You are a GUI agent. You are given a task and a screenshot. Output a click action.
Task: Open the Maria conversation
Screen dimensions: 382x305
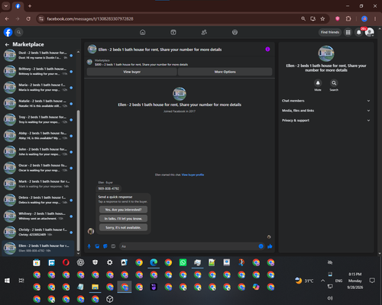(38, 88)
